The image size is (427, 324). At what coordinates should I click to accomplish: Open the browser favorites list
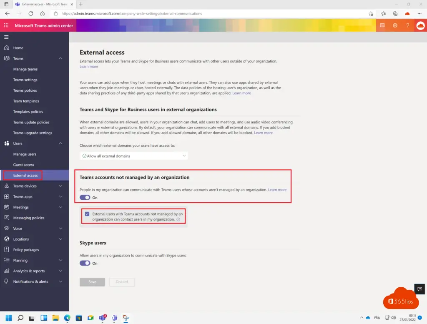coord(384,14)
